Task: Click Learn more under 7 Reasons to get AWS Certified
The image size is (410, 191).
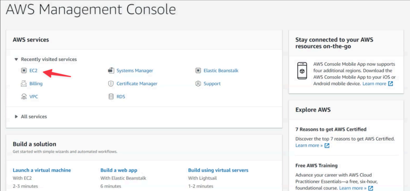Action: pyautogui.click(x=309, y=145)
